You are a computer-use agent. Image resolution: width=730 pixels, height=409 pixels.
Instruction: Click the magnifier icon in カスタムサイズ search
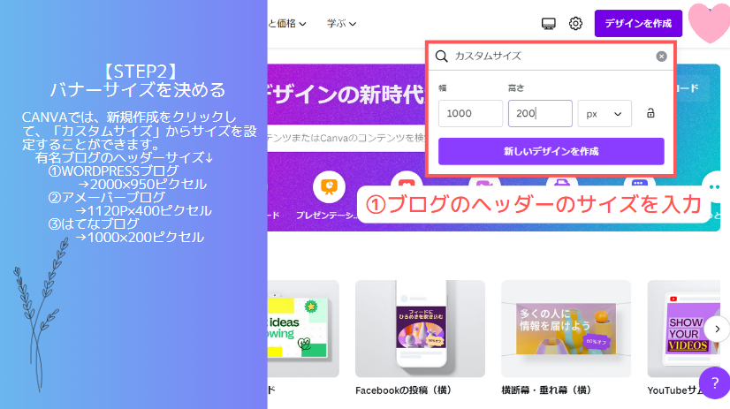pos(441,57)
